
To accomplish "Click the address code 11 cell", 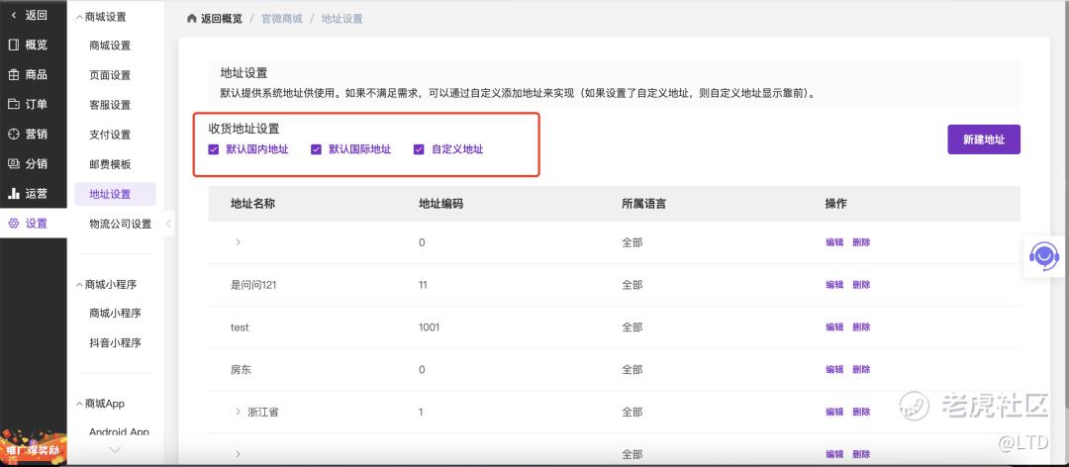I will coord(423,285).
